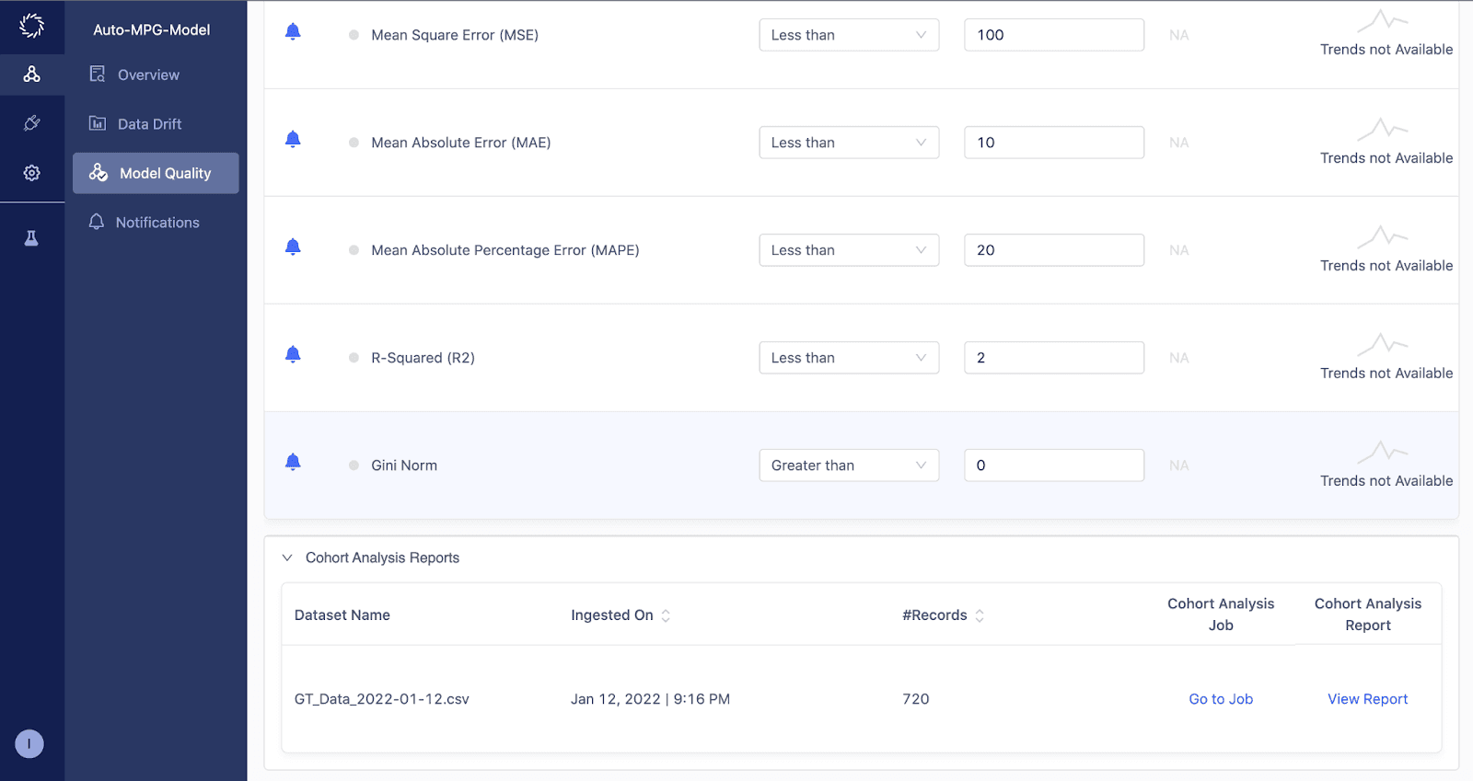This screenshot has height=781, width=1473.
Task: Click the MAPE threshold field showing 20
Action: pyautogui.click(x=1054, y=250)
